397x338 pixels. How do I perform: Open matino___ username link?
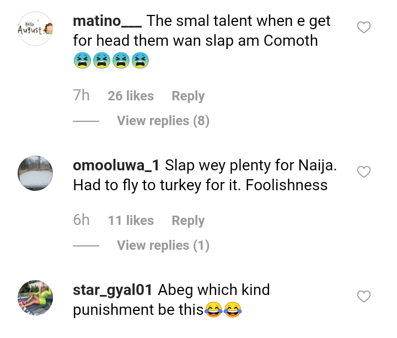pyautogui.click(x=108, y=22)
